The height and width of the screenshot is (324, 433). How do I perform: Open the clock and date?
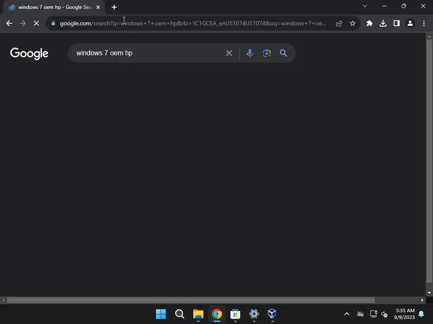coord(405,314)
